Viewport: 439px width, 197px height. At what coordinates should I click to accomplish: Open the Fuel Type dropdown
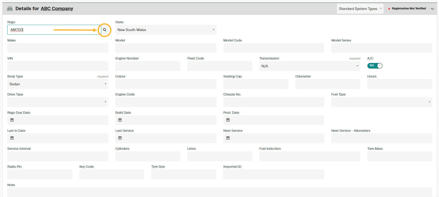click(x=382, y=102)
